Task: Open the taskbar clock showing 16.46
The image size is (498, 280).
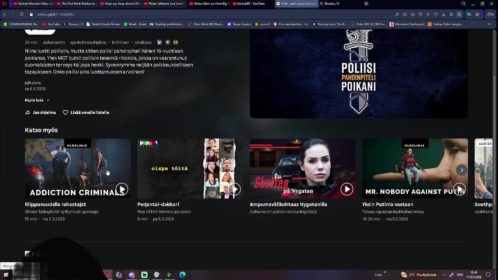Action: pyautogui.click(x=474, y=275)
